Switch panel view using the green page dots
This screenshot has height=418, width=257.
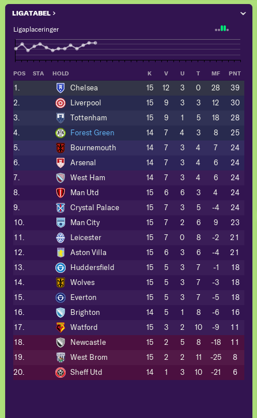click(x=222, y=29)
